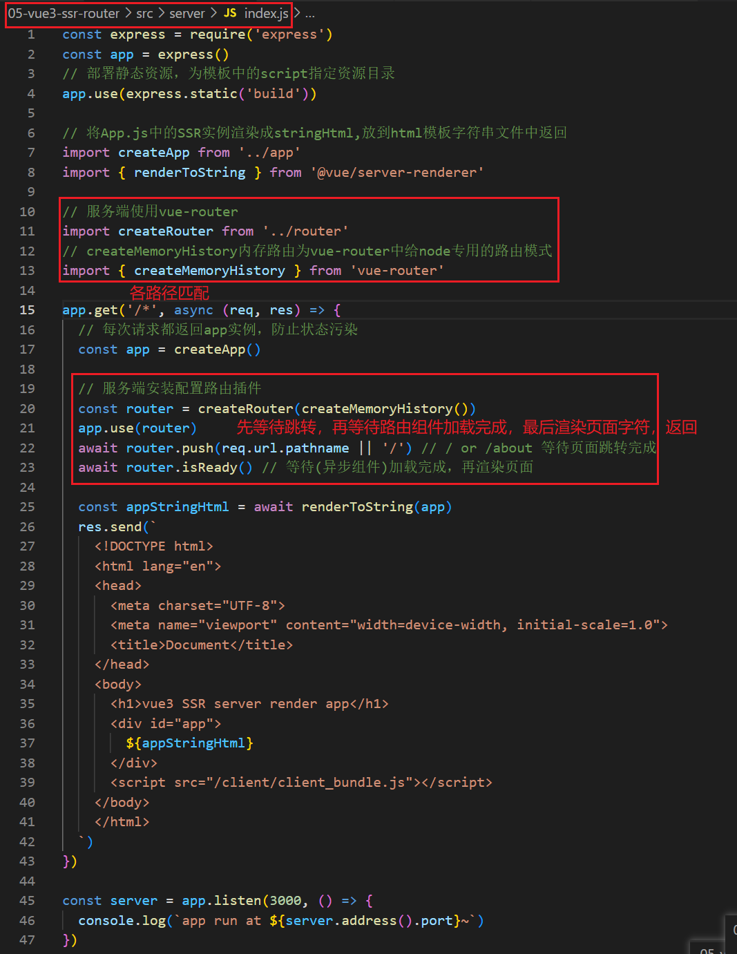This screenshot has width=737, height=954.
Task: Click the ${appStringHtml} template expression
Action: pyautogui.click(x=190, y=743)
